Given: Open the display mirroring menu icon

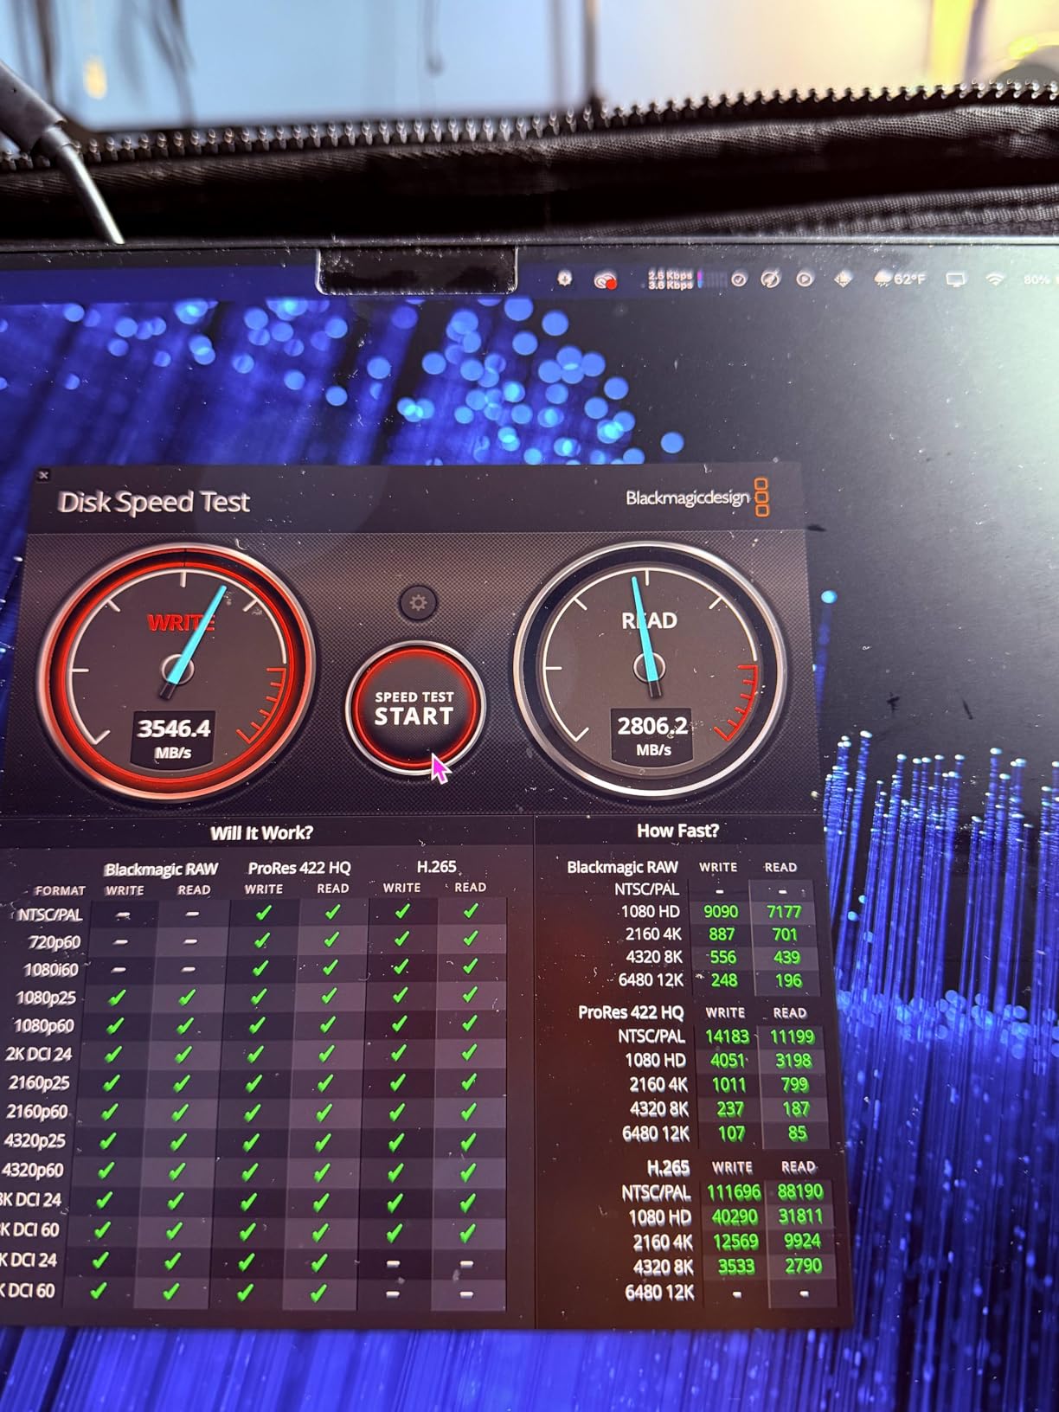Looking at the screenshot, I should [x=956, y=279].
